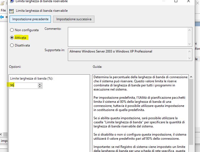Decrease bandwidth limit with the down spinner arrow
Image resolution: width=200 pixels, height=152 pixels.
(40, 87)
